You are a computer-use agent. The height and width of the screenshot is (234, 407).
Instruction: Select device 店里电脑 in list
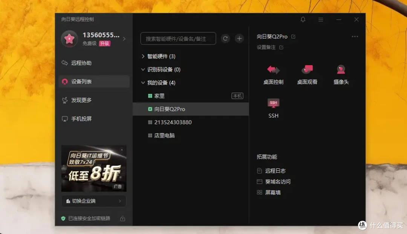(x=191, y=135)
